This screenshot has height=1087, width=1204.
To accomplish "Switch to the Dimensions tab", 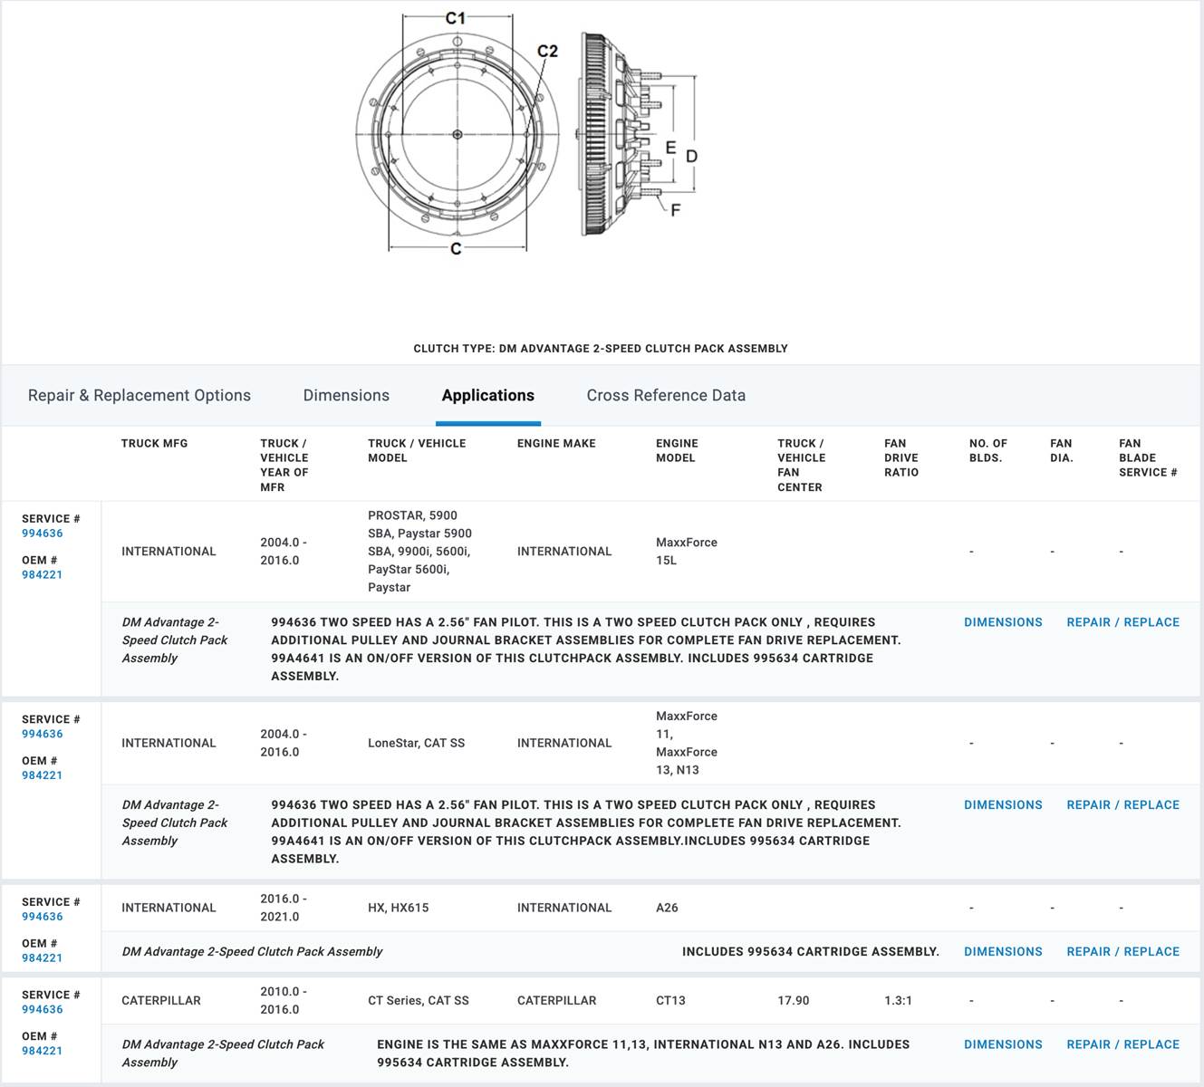I will coord(346,396).
